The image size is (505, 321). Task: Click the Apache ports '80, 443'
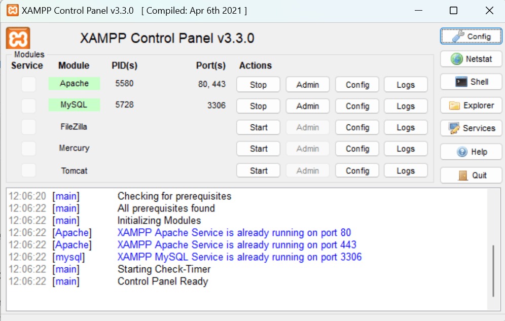pyautogui.click(x=212, y=84)
